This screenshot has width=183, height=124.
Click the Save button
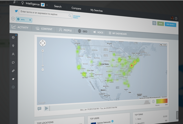(x=160, y=24)
